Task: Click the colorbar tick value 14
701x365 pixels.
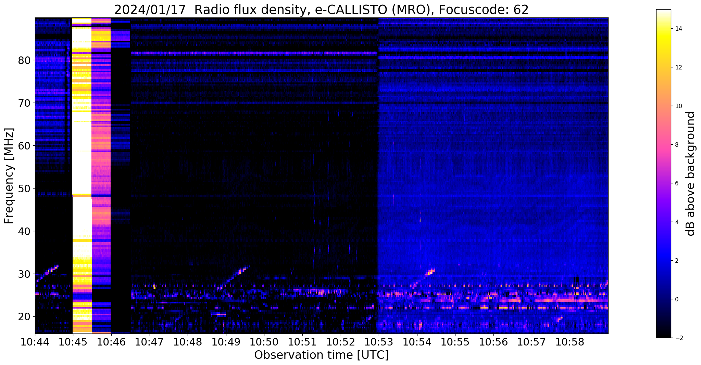Action: pos(678,29)
